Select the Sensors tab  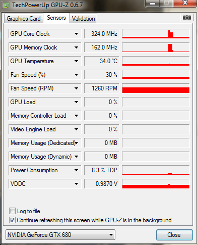point(56,18)
